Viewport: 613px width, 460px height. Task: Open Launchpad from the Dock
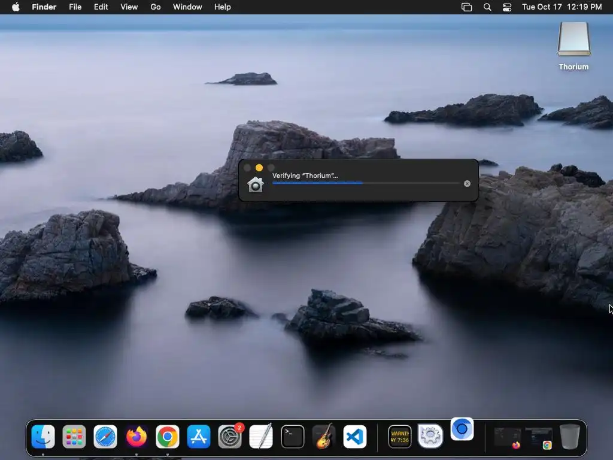click(74, 437)
